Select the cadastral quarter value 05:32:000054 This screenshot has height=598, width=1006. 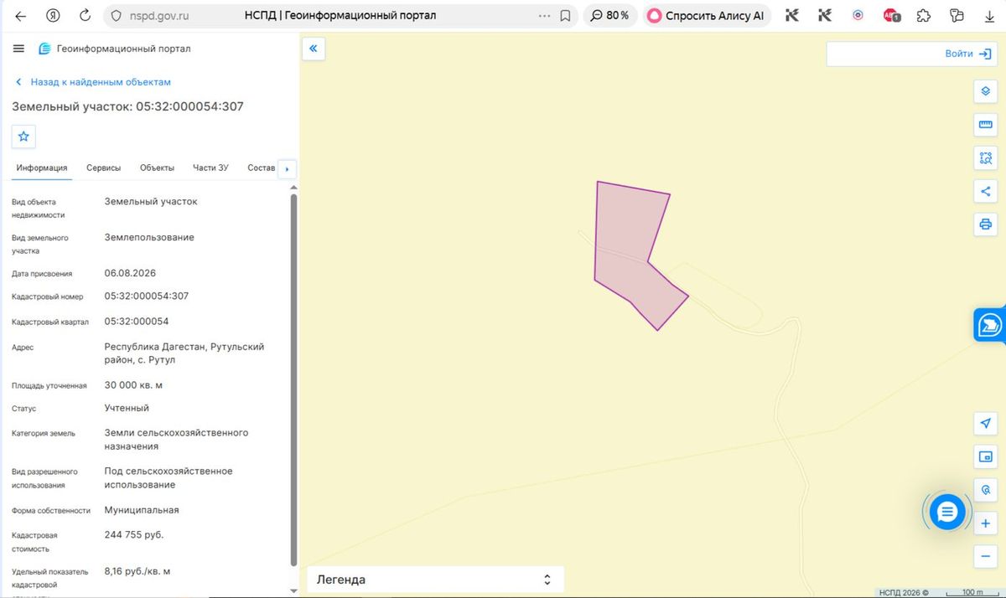pos(137,322)
